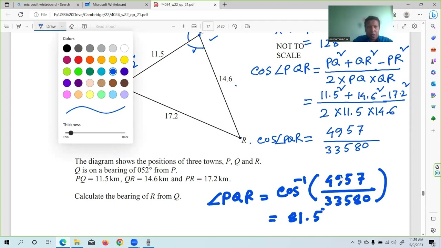This screenshot has height=248, width=441.
Task: Open sidebar Outlook icon
Action: point(433,84)
